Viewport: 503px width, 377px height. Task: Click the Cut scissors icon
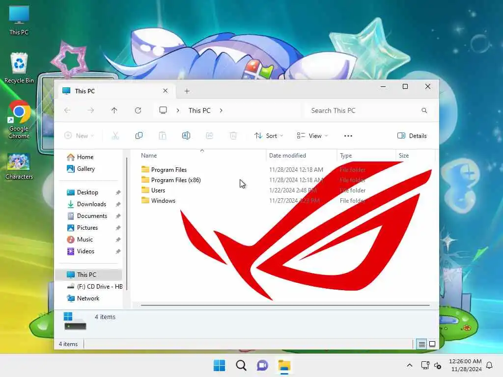115,135
